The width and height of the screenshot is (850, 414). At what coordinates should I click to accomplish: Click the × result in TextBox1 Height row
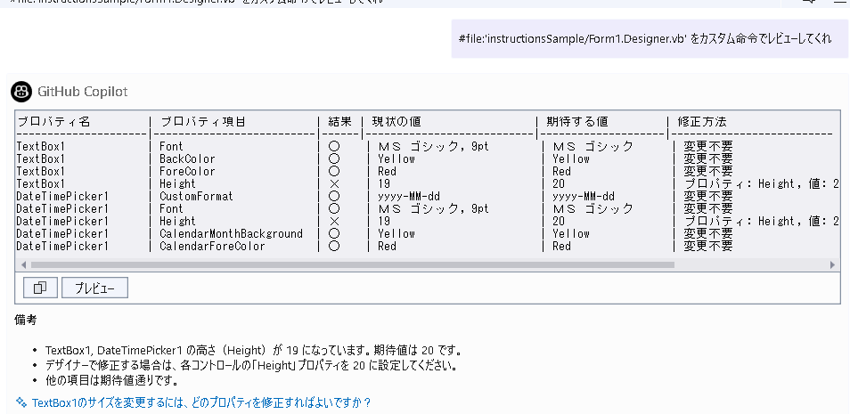coord(334,183)
